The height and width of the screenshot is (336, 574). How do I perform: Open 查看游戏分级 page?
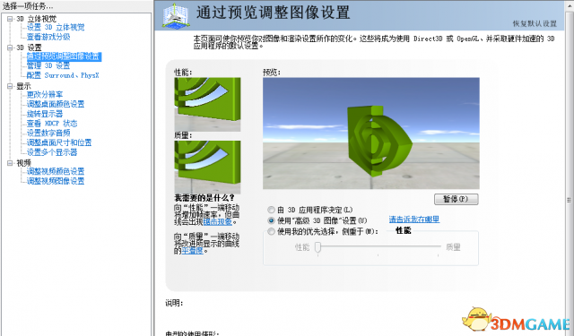click(48, 37)
